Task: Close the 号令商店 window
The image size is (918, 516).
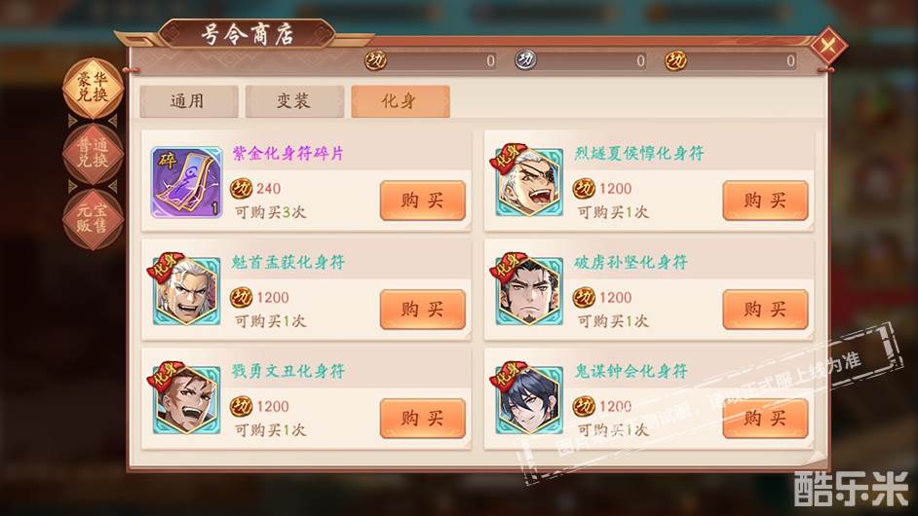Action: point(828,45)
